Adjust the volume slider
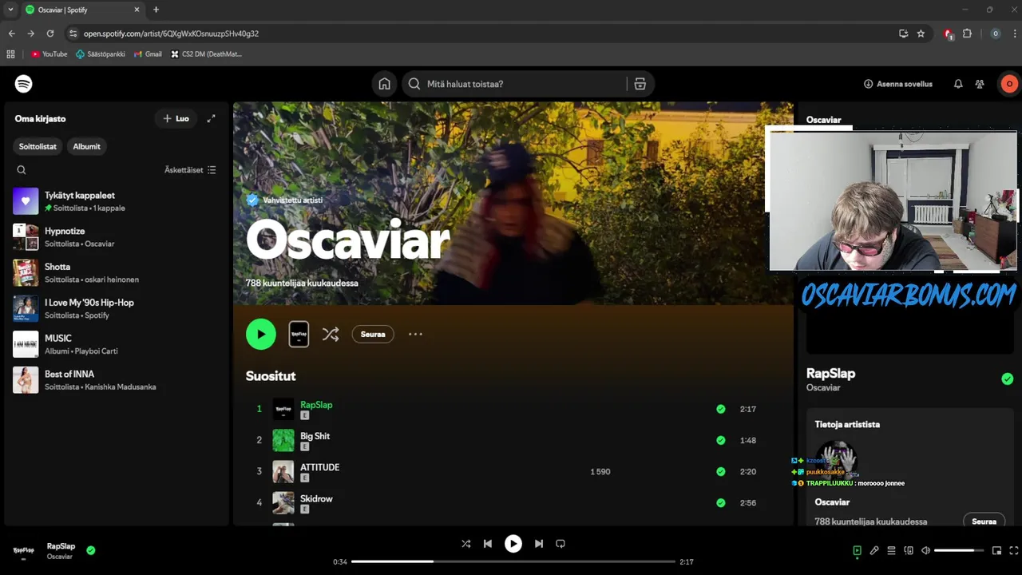1022x575 pixels. coord(959,550)
